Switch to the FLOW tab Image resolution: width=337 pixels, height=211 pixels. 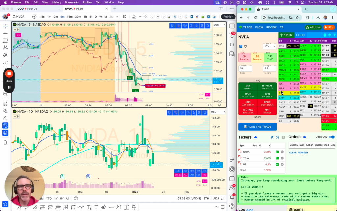pyautogui.click(x=259, y=27)
